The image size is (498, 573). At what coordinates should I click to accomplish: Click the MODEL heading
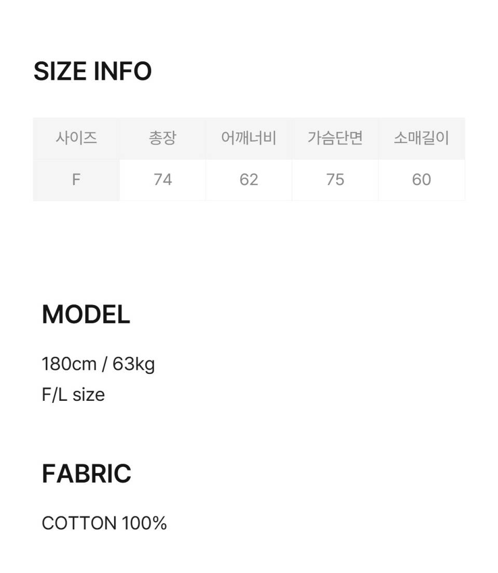86,315
